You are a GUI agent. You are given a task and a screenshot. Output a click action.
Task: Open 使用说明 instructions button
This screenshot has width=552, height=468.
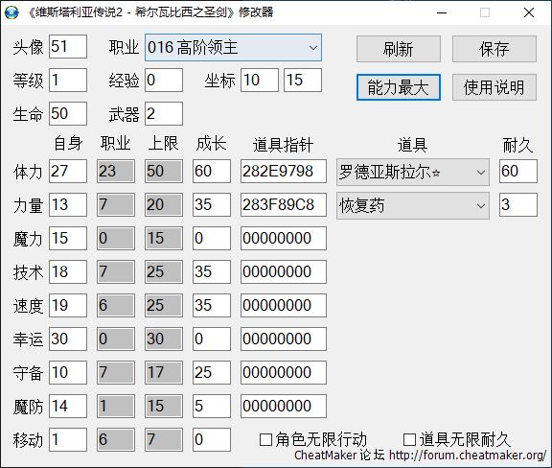tap(494, 87)
